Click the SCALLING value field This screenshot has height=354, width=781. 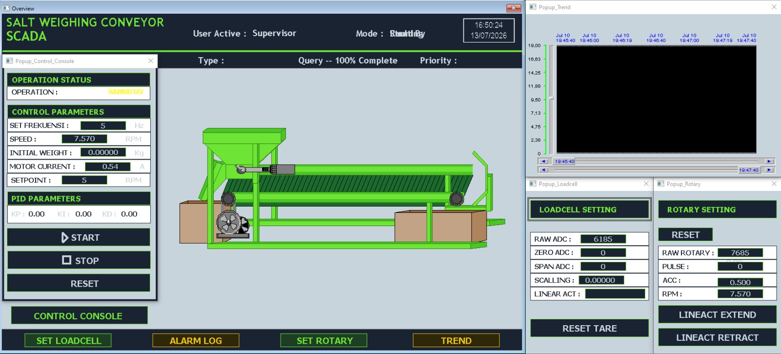[x=601, y=280]
